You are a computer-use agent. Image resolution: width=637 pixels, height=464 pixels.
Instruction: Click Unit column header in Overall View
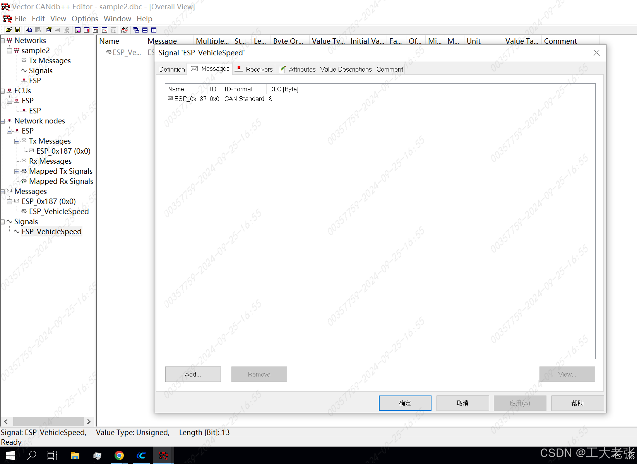click(x=483, y=41)
